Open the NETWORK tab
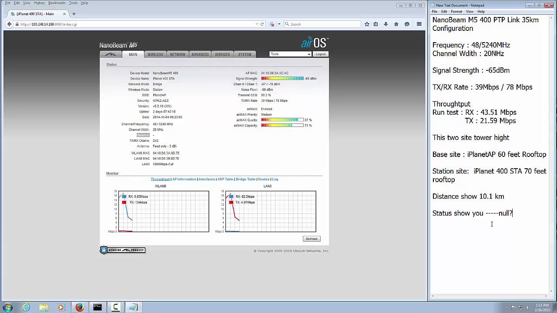Screen dimensions: 557x313 178,54
